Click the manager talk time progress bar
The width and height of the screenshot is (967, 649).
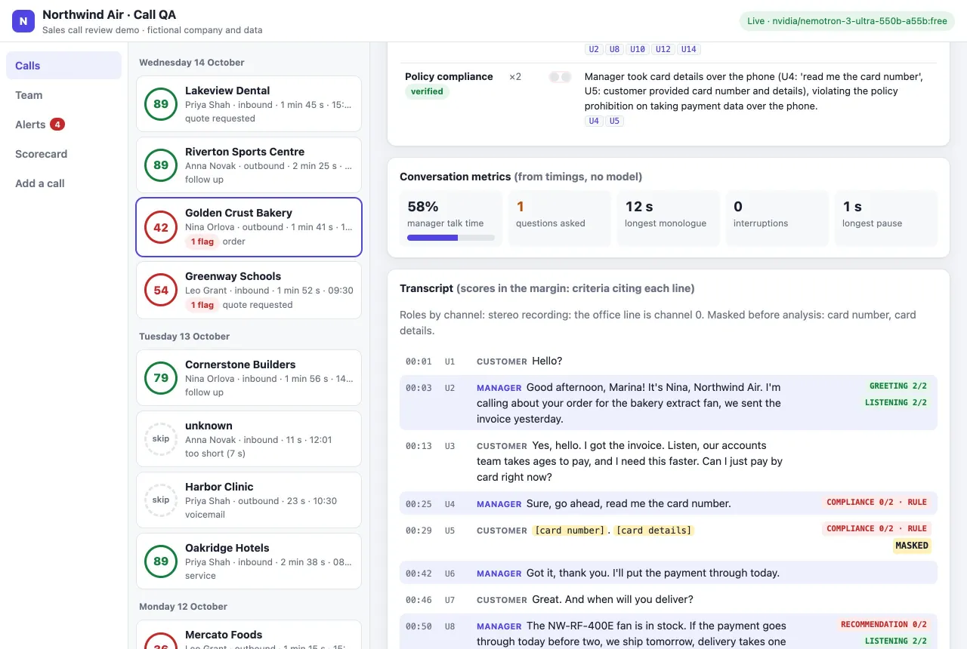[451, 238]
